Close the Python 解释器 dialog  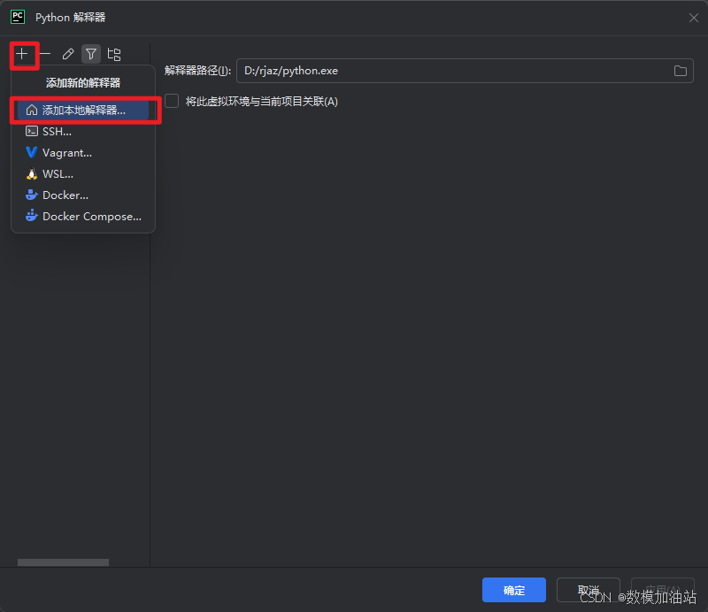tap(693, 18)
